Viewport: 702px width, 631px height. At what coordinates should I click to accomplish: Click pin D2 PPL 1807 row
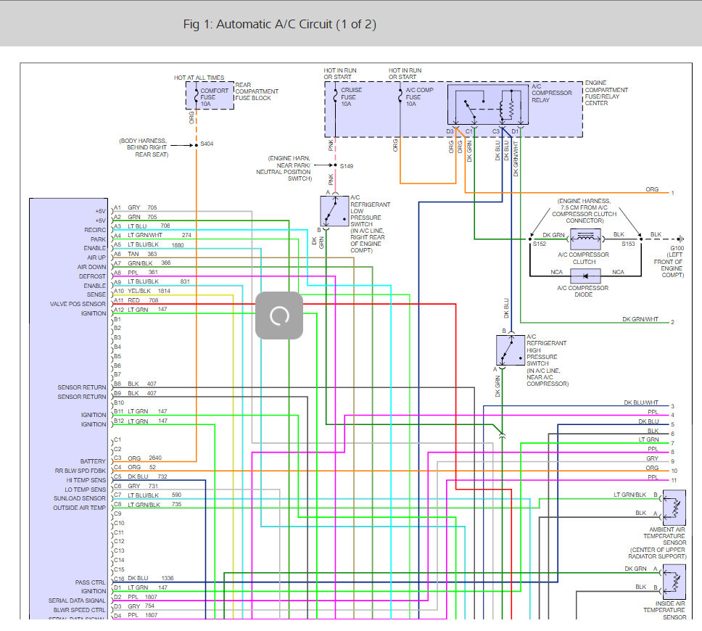[x=135, y=597]
